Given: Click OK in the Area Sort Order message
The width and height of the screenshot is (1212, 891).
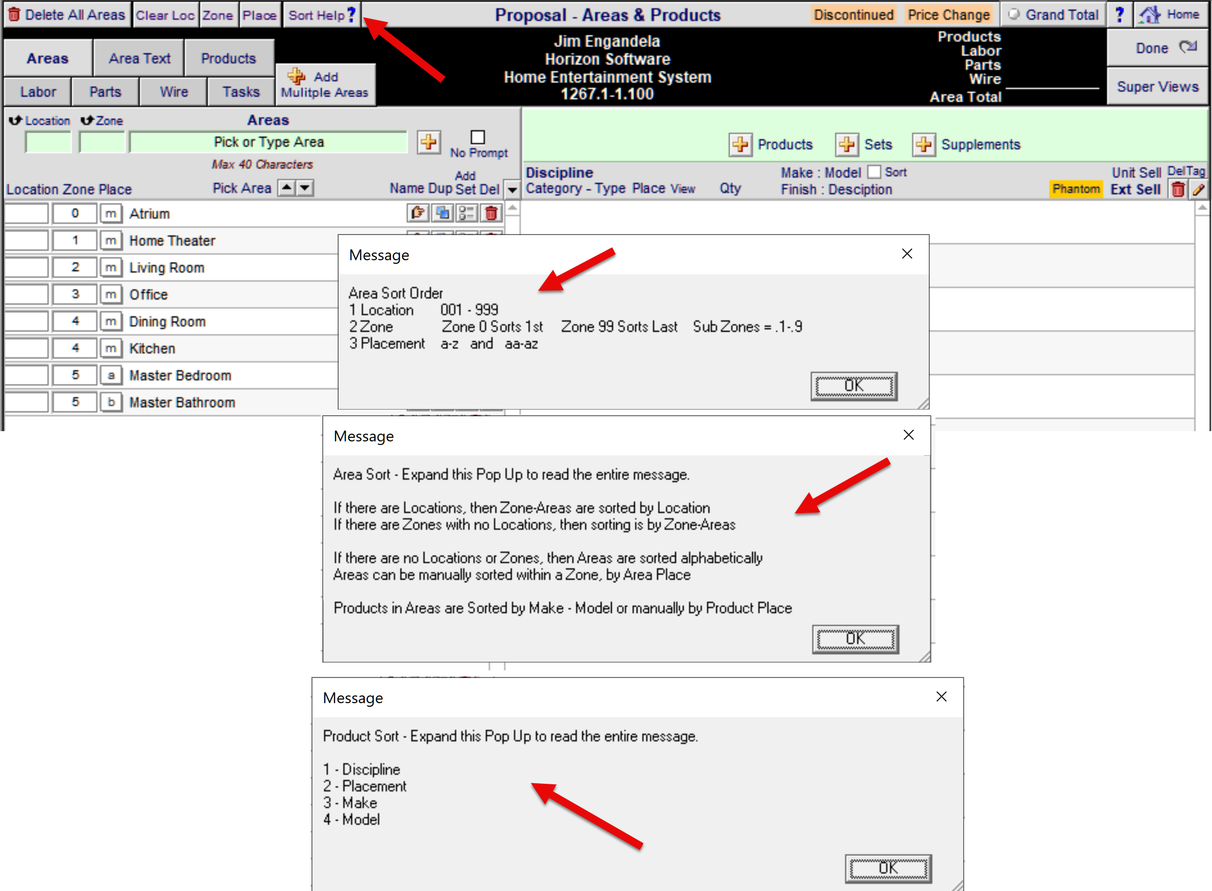Looking at the screenshot, I should point(854,386).
